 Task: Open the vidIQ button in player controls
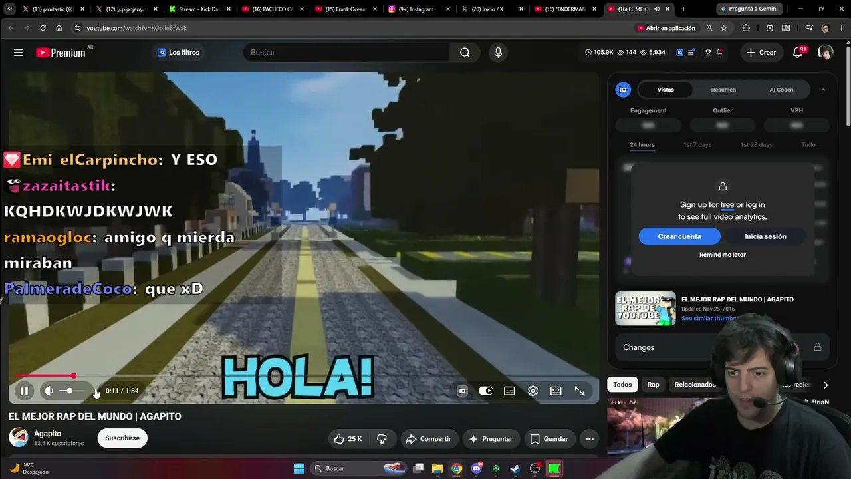(x=463, y=391)
